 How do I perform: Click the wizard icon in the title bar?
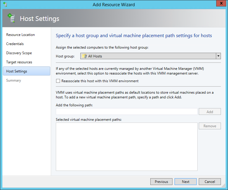tap(5, 4)
